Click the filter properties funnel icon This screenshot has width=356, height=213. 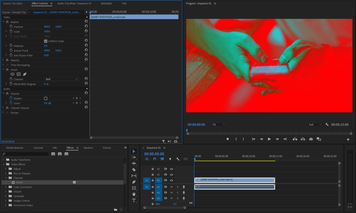point(163,141)
